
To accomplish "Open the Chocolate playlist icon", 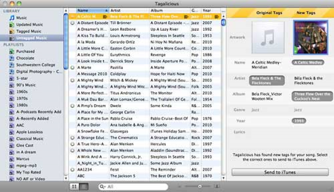I will click(12, 58).
